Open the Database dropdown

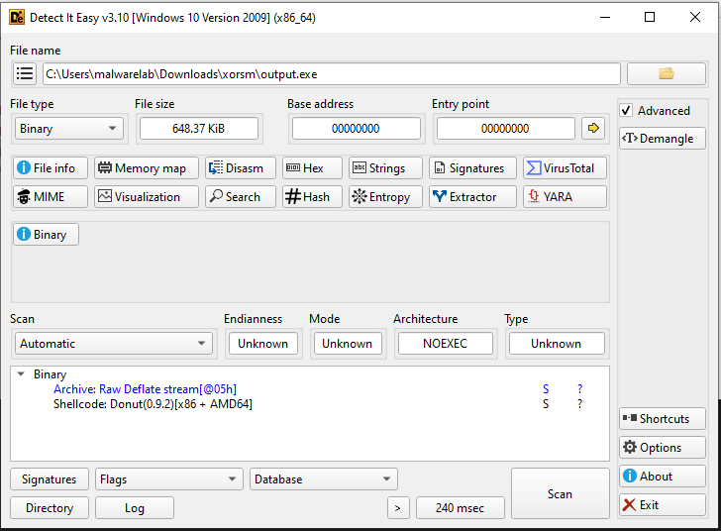click(323, 479)
